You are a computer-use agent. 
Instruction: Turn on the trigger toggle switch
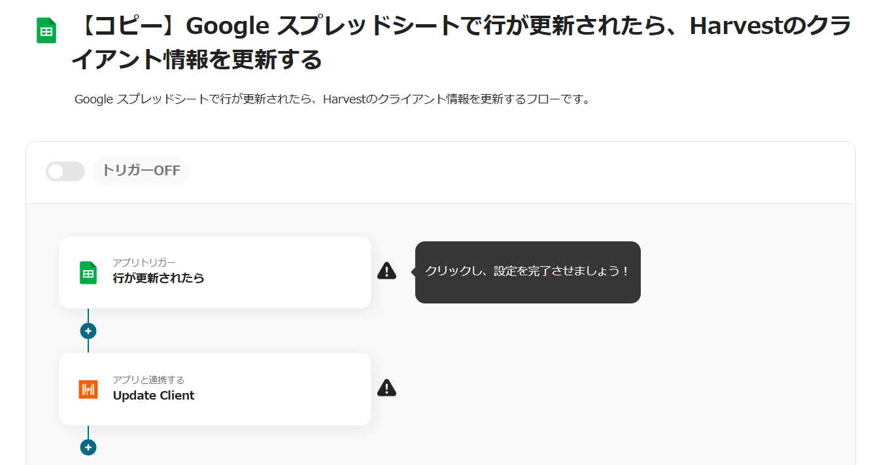click(x=65, y=171)
